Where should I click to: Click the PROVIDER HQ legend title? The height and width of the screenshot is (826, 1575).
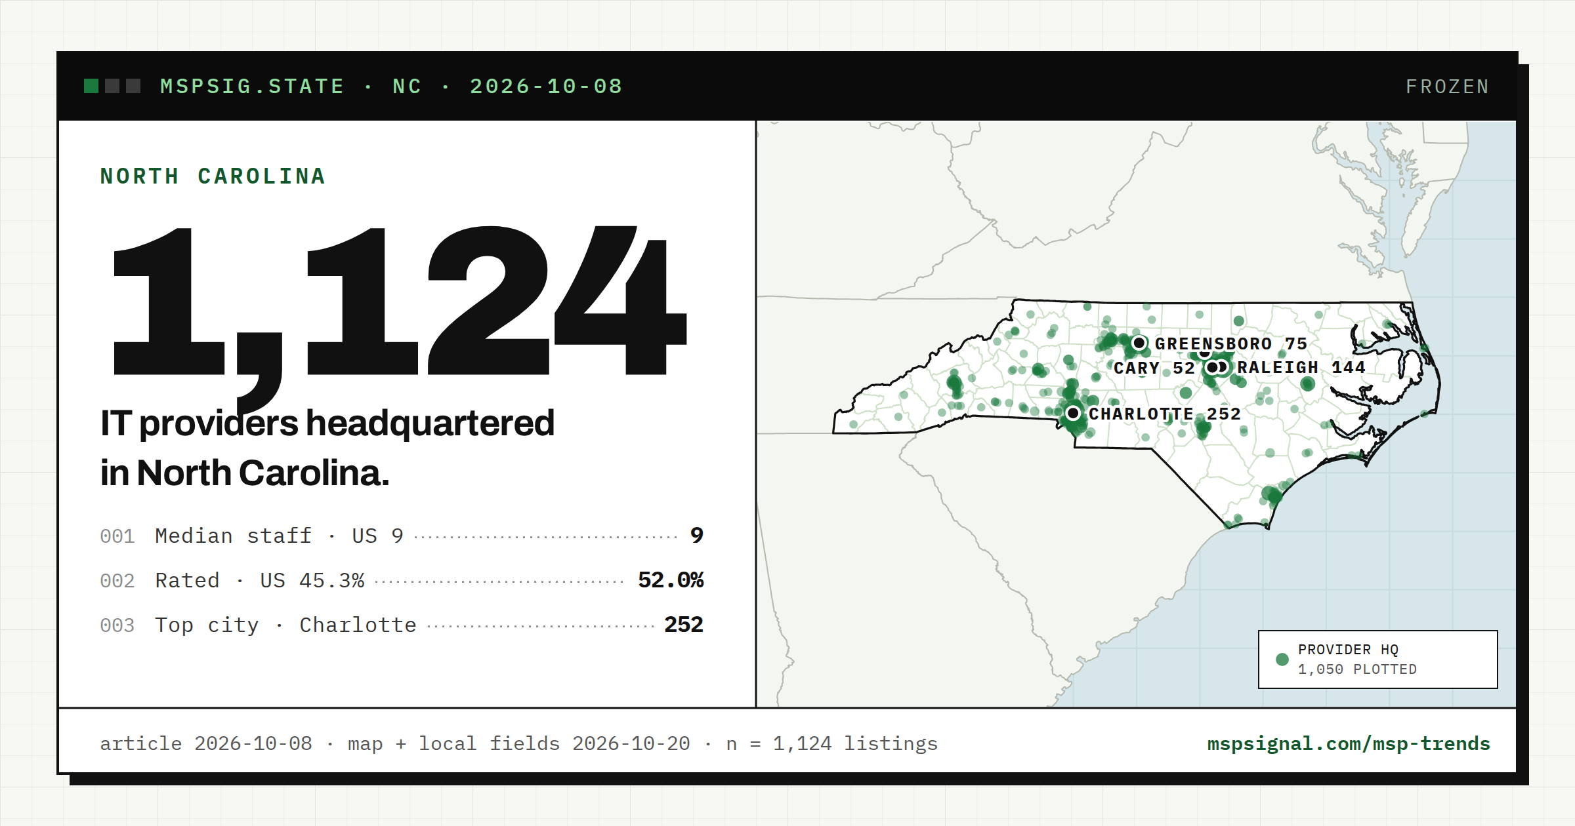[1348, 650]
